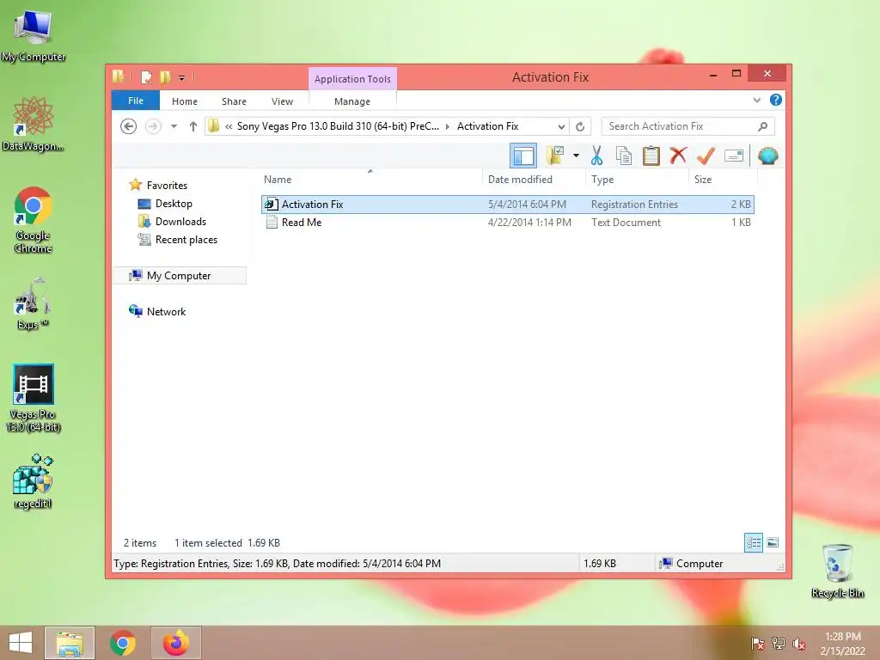Click the search magnifier icon

click(x=762, y=126)
